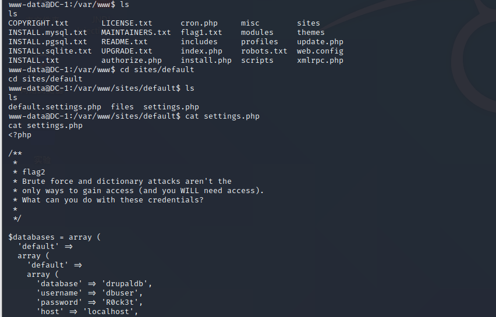496x317 pixels.
Task: Click the files directory in sites/default listing
Action: point(122,107)
